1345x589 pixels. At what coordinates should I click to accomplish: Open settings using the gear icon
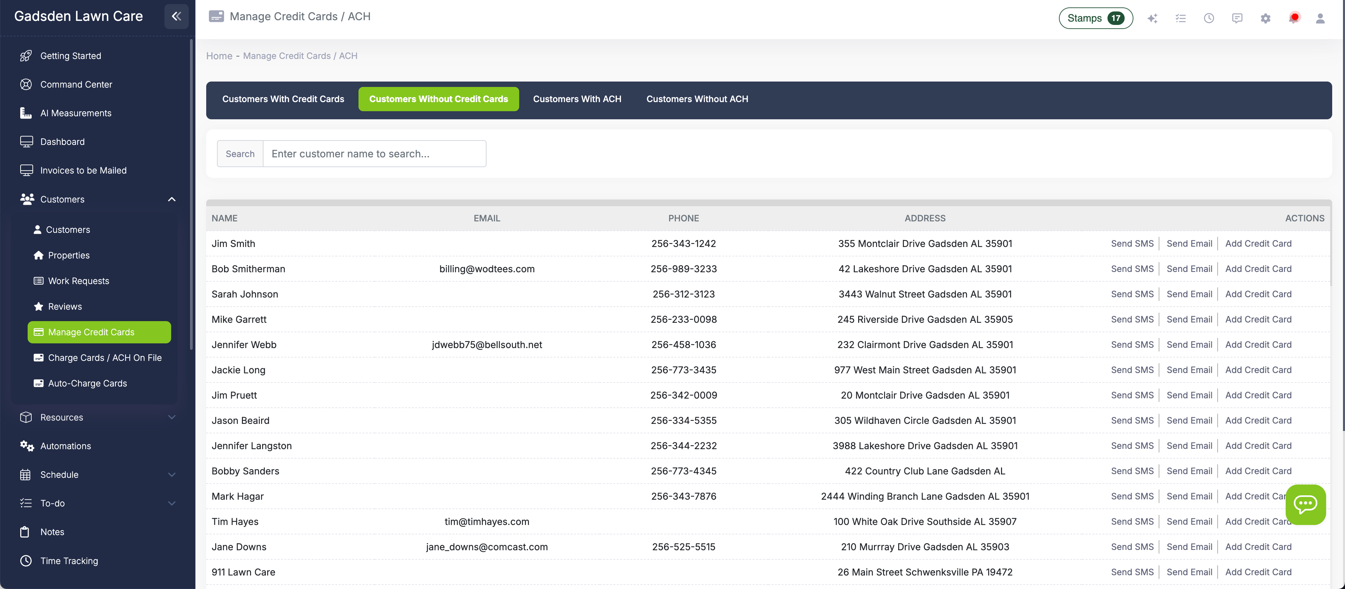(1265, 18)
